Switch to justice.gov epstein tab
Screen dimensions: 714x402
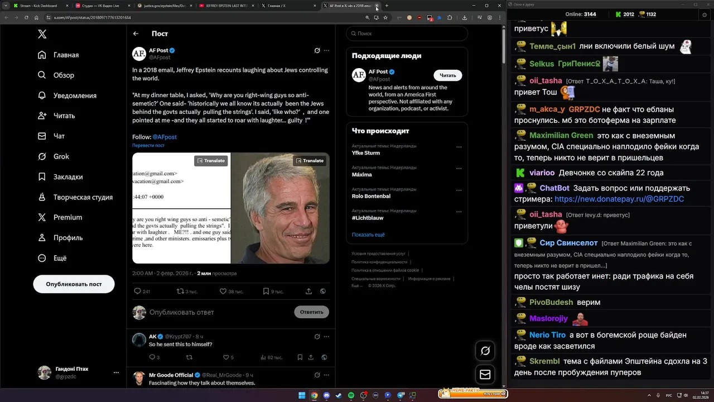[163, 6]
